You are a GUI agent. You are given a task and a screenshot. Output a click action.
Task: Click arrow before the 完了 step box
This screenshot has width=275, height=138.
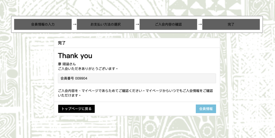tap(200, 24)
